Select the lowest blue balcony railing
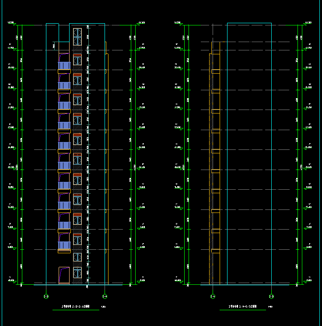Screen dimensions: 322x326 coord(64,245)
